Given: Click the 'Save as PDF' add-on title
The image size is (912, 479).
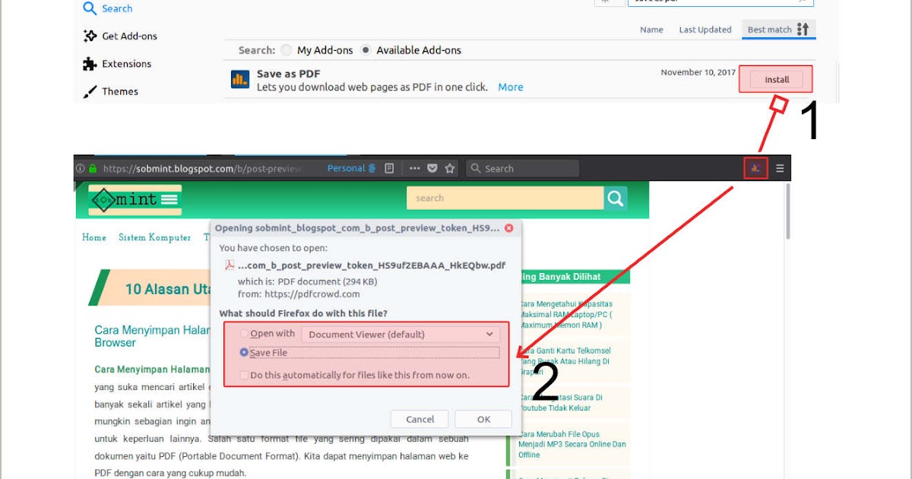Looking at the screenshot, I should point(289,74).
